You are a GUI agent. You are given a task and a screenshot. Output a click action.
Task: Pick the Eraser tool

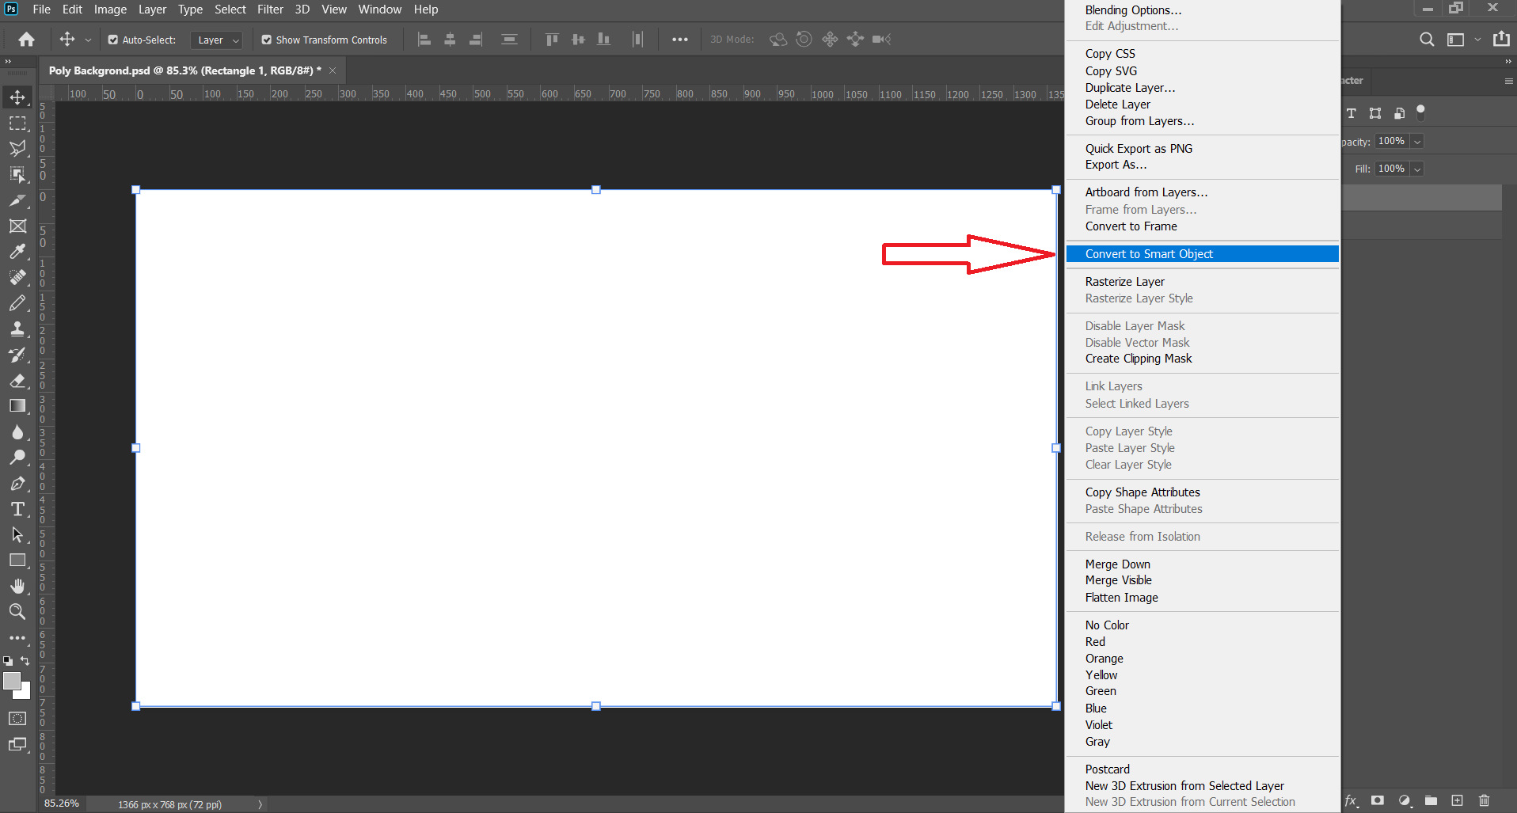click(x=17, y=381)
